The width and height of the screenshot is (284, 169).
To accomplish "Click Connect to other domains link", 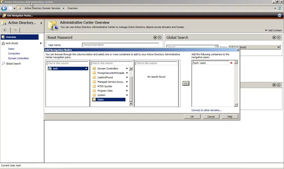I will pyautogui.click(x=206, y=110).
